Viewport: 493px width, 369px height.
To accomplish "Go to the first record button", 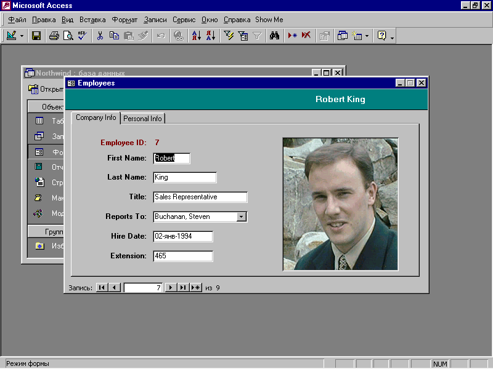I will coord(102,287).
